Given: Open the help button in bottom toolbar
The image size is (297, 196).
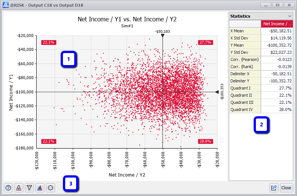Looking at the screenshot, I should tap(8, 188).
